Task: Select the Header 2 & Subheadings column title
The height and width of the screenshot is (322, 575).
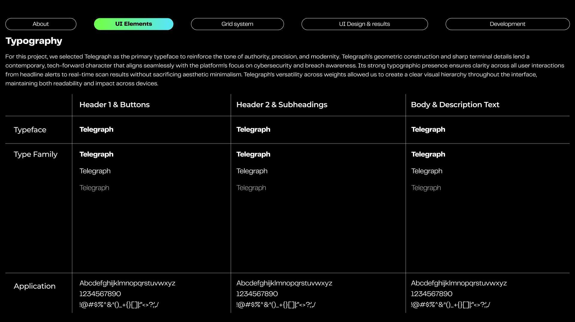Action: coord(282,105)
